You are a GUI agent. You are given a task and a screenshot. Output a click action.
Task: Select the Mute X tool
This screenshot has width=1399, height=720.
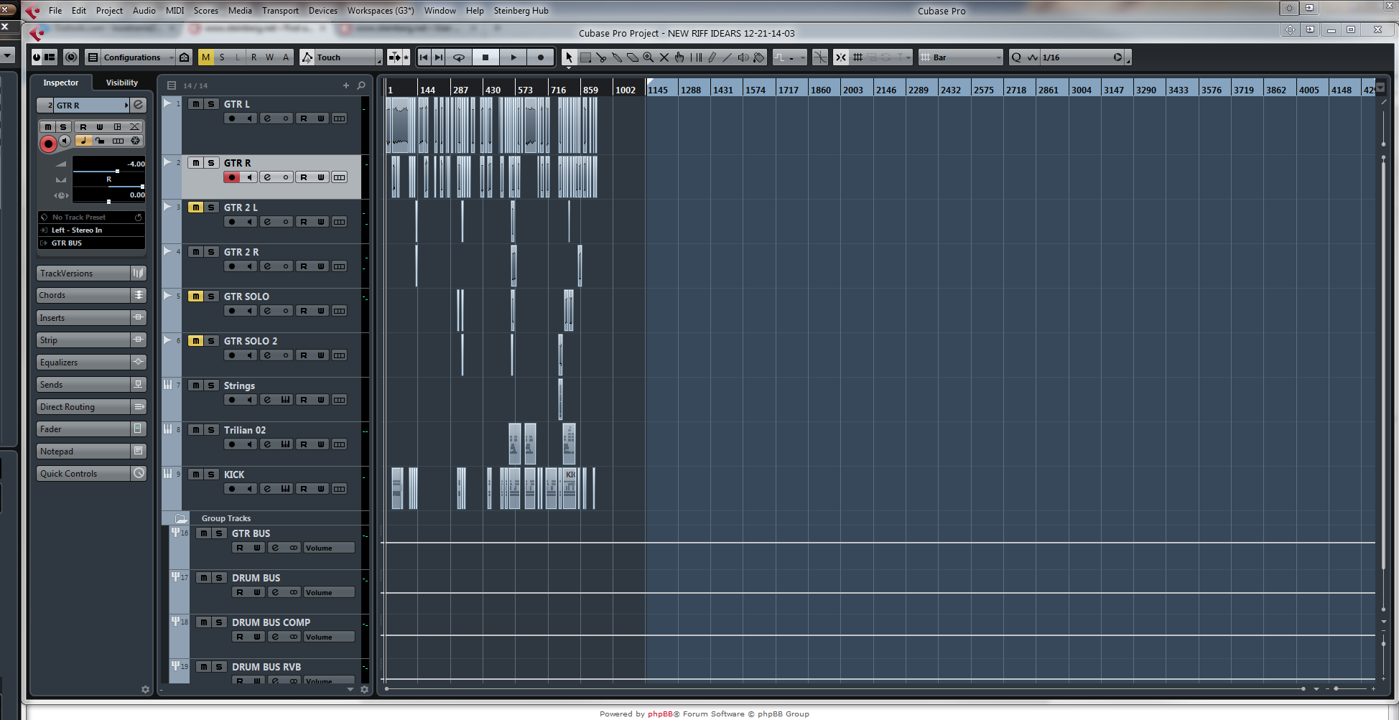click(x=664, y=57)
